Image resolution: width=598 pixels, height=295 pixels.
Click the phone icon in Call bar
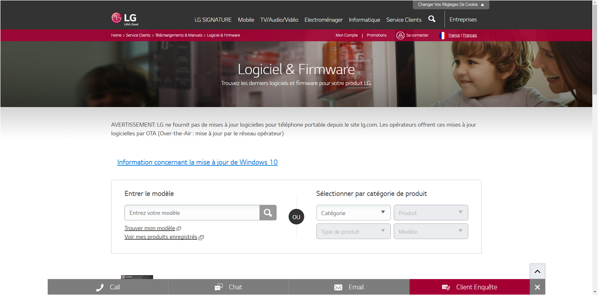[99, 287]
